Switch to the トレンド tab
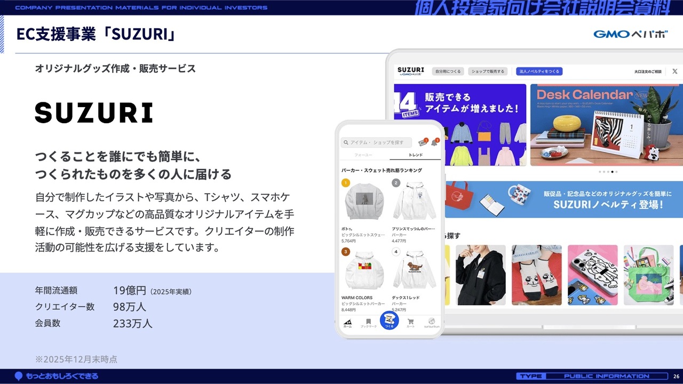 coord(415,155)
